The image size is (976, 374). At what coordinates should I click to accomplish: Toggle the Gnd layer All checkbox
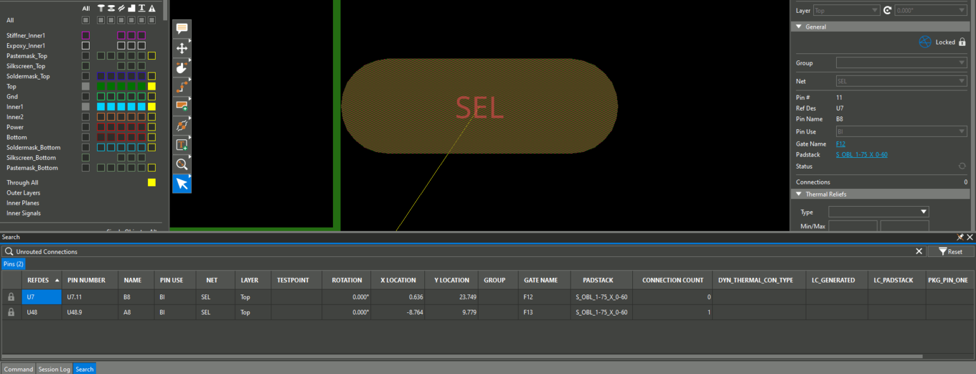[86, 96]
